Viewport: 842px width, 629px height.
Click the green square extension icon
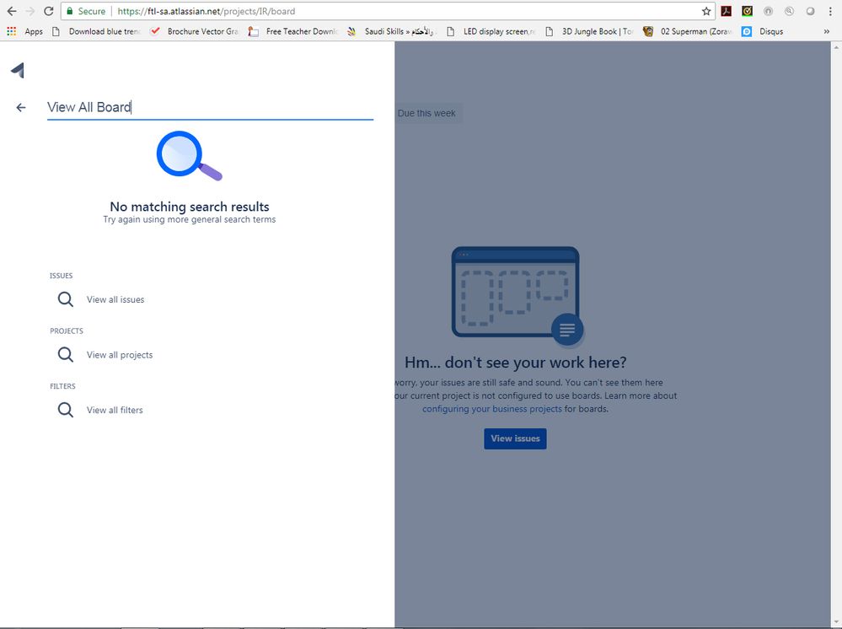pos(747,11)
